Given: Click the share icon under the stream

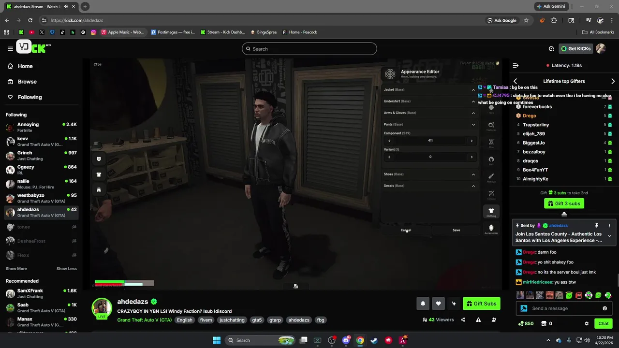Looking at the screenshot, I should click(x=463, y=319).
